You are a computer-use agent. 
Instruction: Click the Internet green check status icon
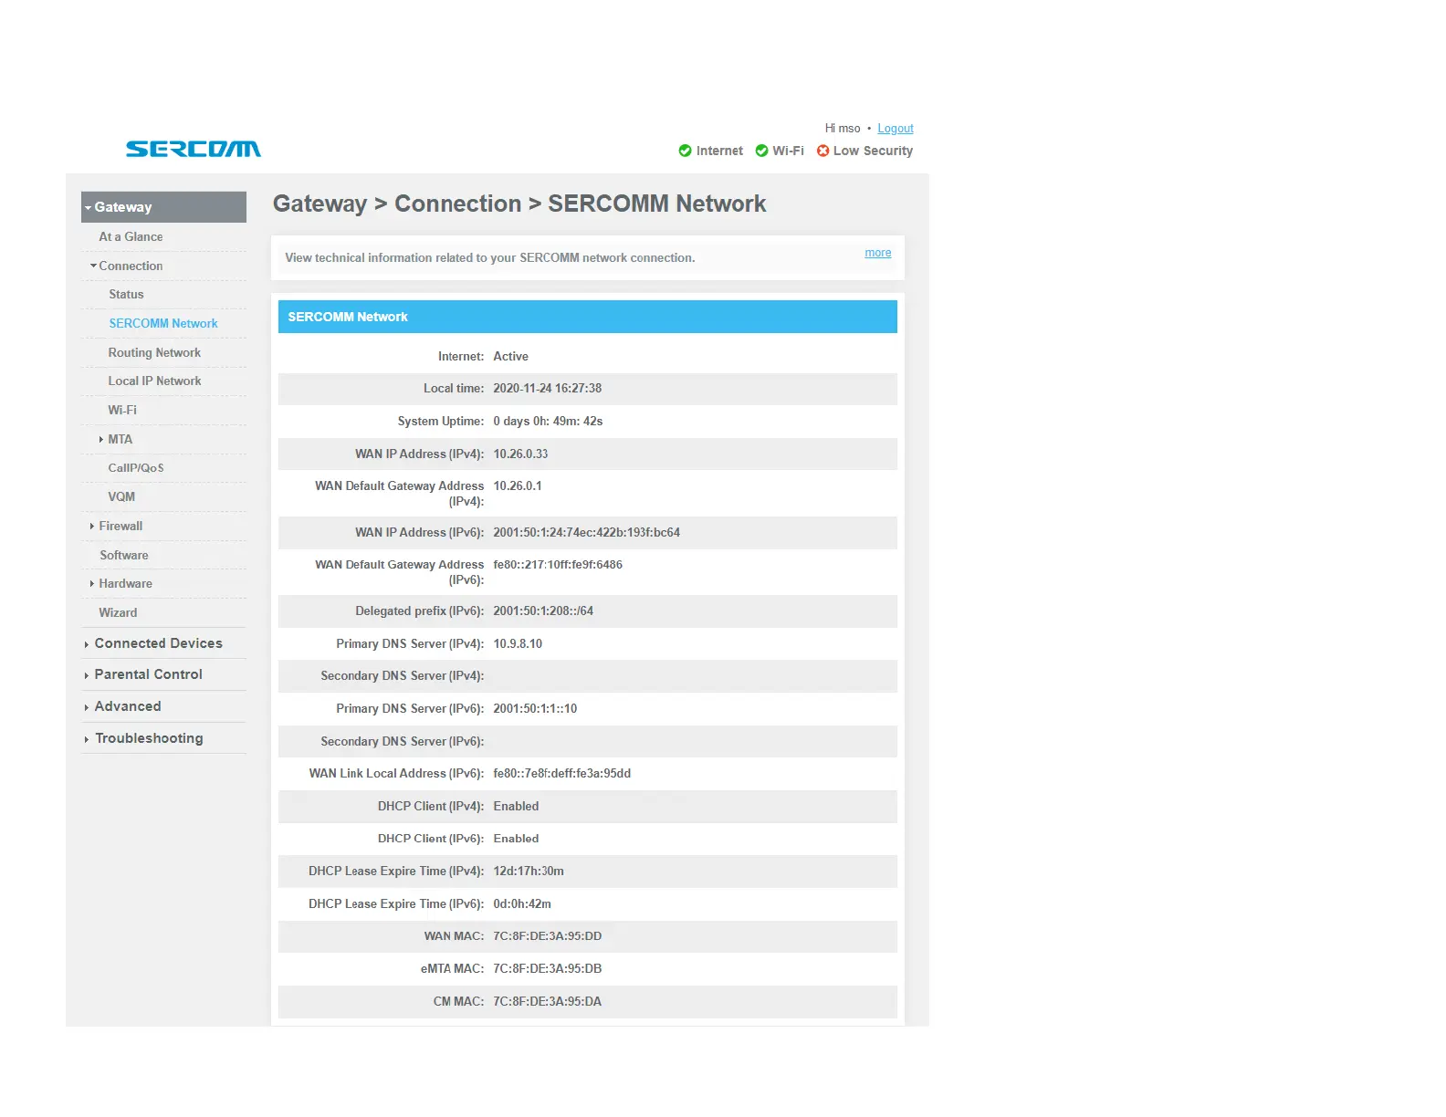tap(685, 151)
